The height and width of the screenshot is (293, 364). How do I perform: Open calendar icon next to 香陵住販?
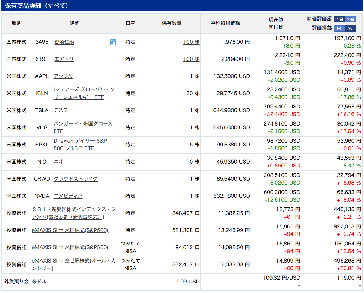pyautogui.click(x=113, y=42)
